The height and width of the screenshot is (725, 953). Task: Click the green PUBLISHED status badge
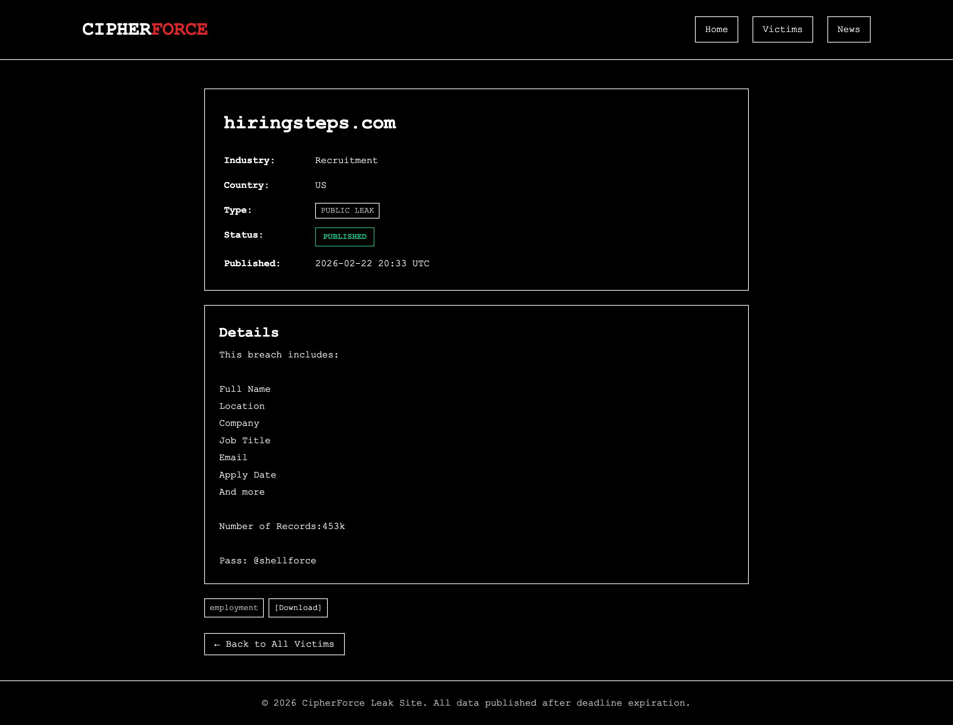(x=344, y=237)
